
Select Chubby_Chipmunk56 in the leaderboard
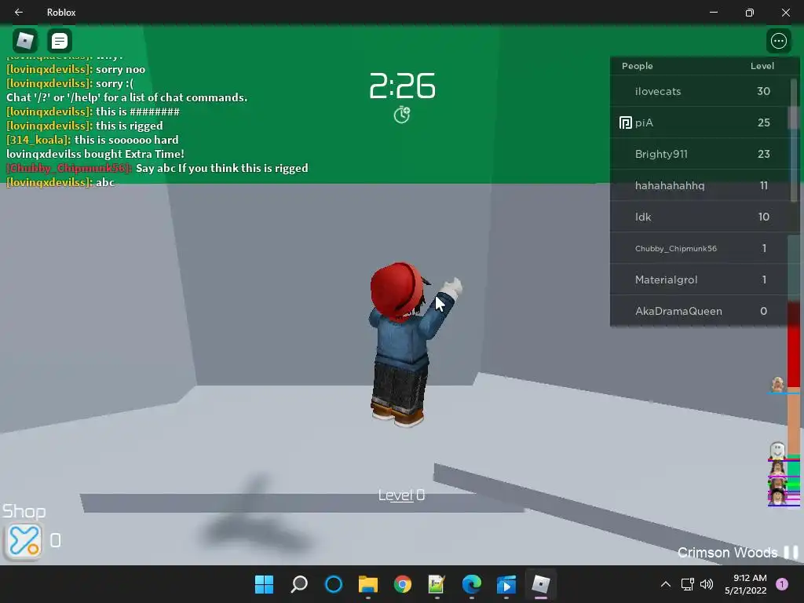[x=698, y=248]
